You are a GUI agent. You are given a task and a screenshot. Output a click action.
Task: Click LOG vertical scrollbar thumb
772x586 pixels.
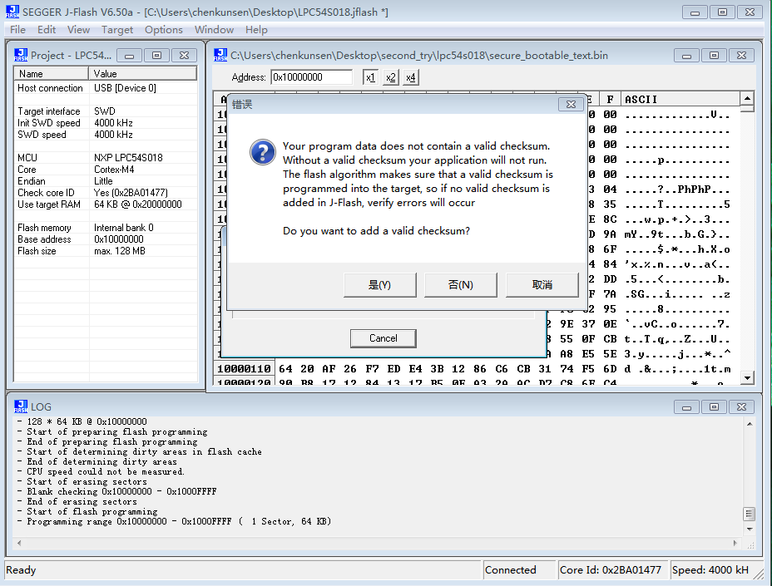pos(750,514)
